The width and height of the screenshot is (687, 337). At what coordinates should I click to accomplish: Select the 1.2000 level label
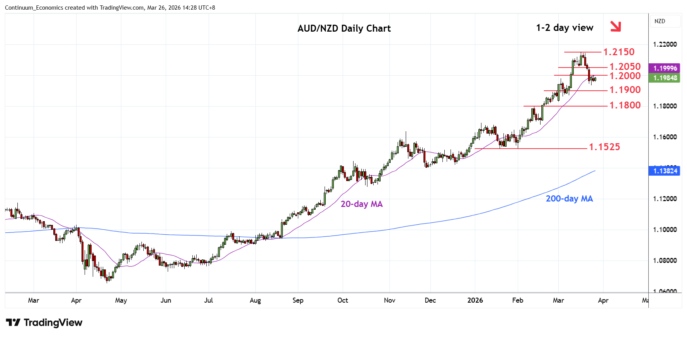coord(625,76)
